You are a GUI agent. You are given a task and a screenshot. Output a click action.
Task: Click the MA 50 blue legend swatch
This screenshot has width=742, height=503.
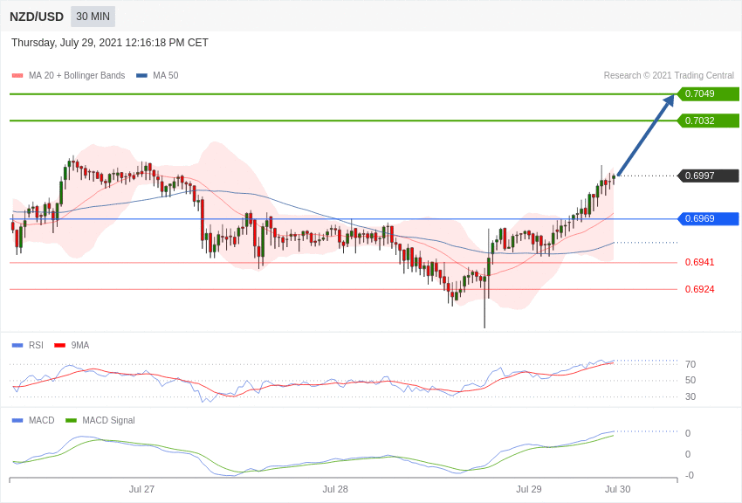[141, 76]
